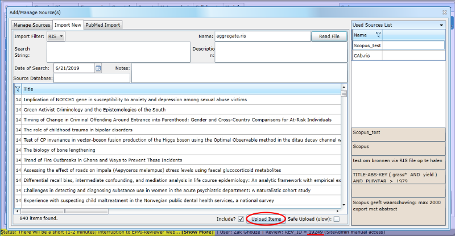This screenshot has width=455, height=236.
Task: Click the left arrow of the horizontal scrollbar
Action: point(17,211)
